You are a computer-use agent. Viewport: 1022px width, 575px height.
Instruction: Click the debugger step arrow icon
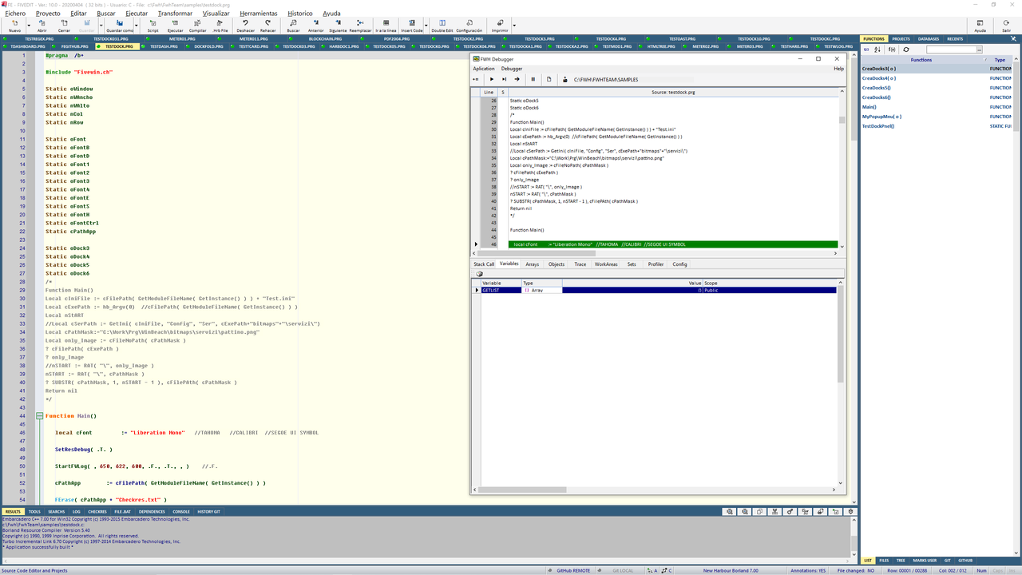click(517, 79)
